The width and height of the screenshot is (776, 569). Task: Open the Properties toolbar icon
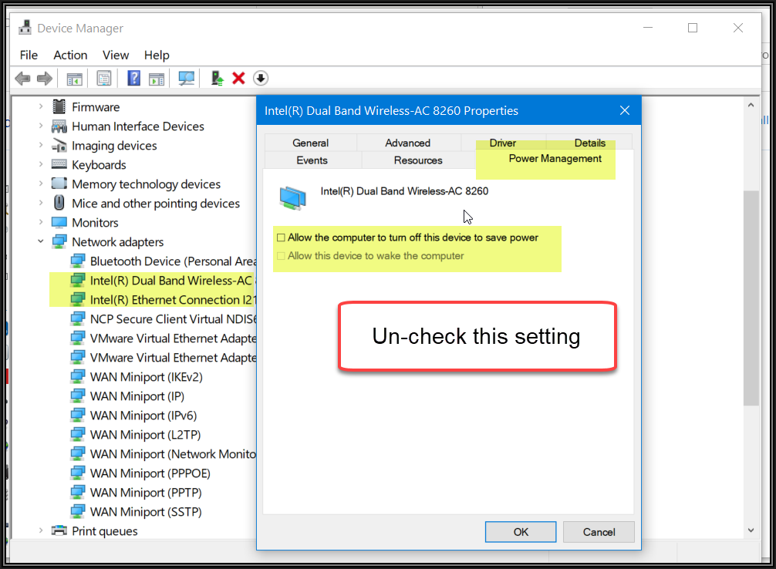(x=104, y=78)
